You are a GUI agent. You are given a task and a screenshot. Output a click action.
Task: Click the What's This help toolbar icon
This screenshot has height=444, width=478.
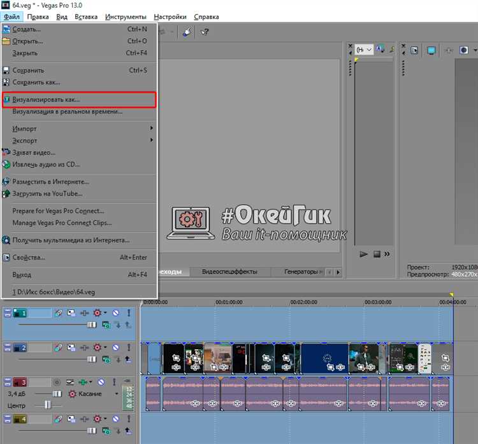pyautogui.click(x=205, y=32)
